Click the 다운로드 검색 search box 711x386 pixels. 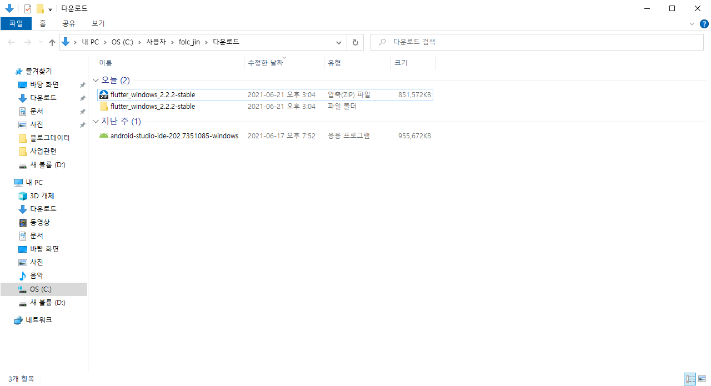click(537, 42)
